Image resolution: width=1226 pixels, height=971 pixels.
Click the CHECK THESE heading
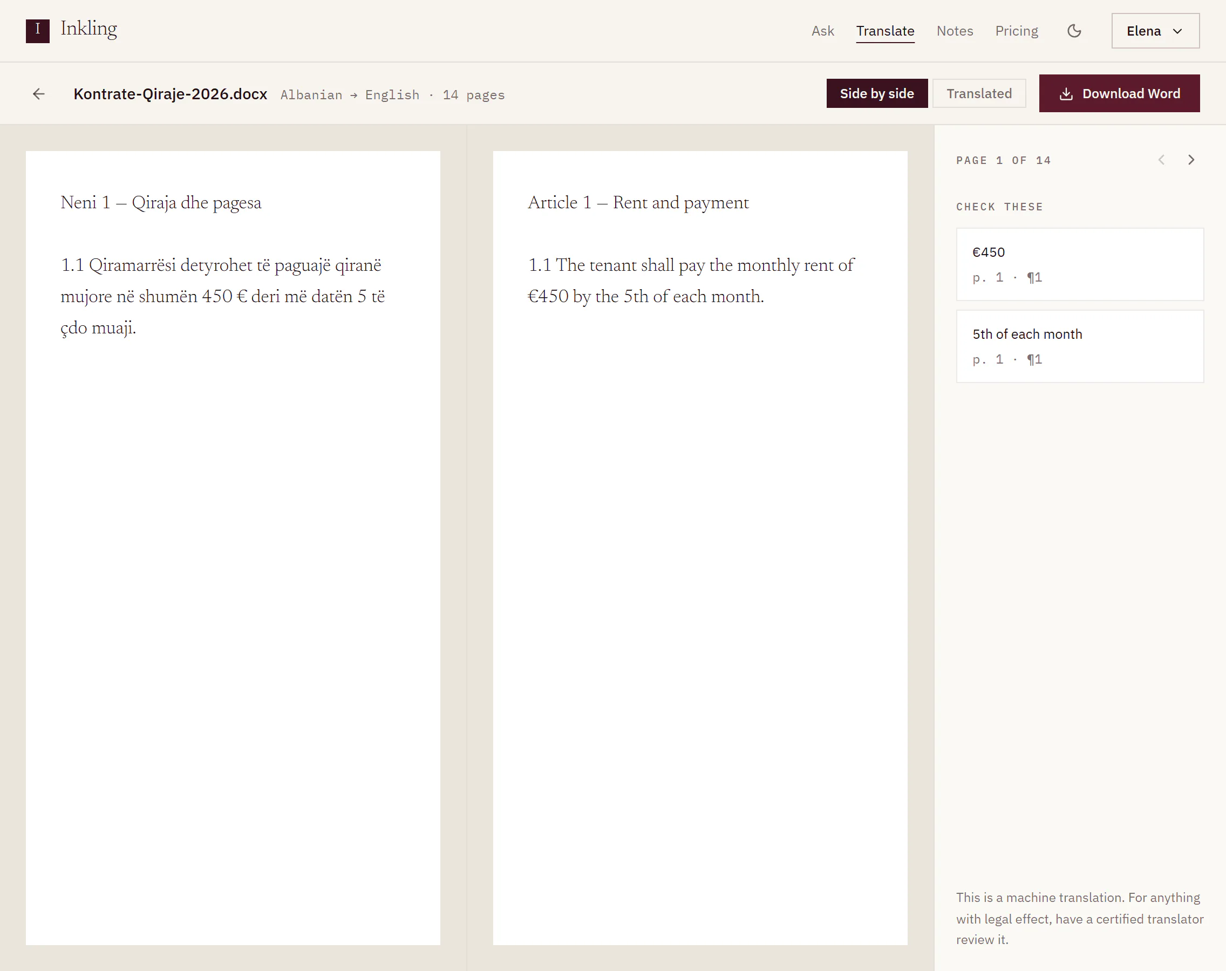pyautogui.click(x=999, y=207)
